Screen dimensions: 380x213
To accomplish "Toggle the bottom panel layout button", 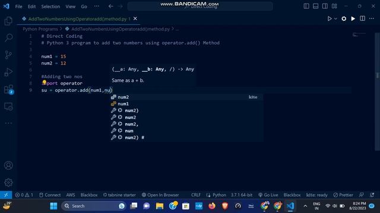I will point(315,7).
